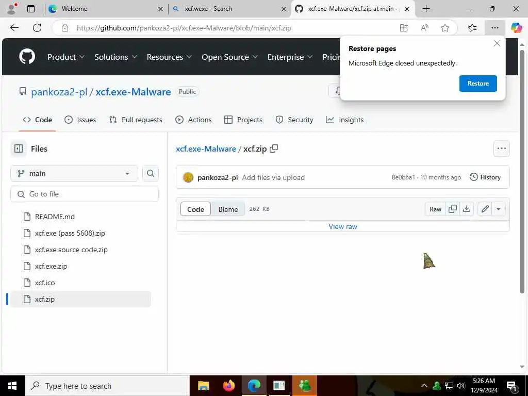Open the pankoza2-pl owner link
This screenshot has height=396, width=528.
tap(59, 92)
